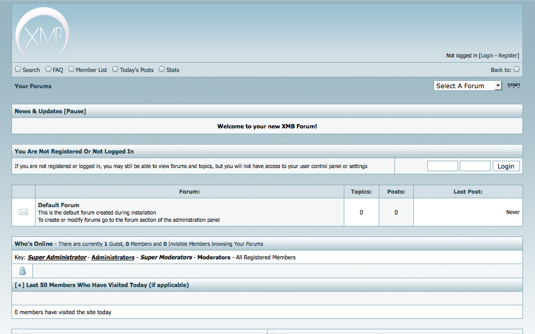Click the username input field
This screenshot has height=334, width=535.
443,166
